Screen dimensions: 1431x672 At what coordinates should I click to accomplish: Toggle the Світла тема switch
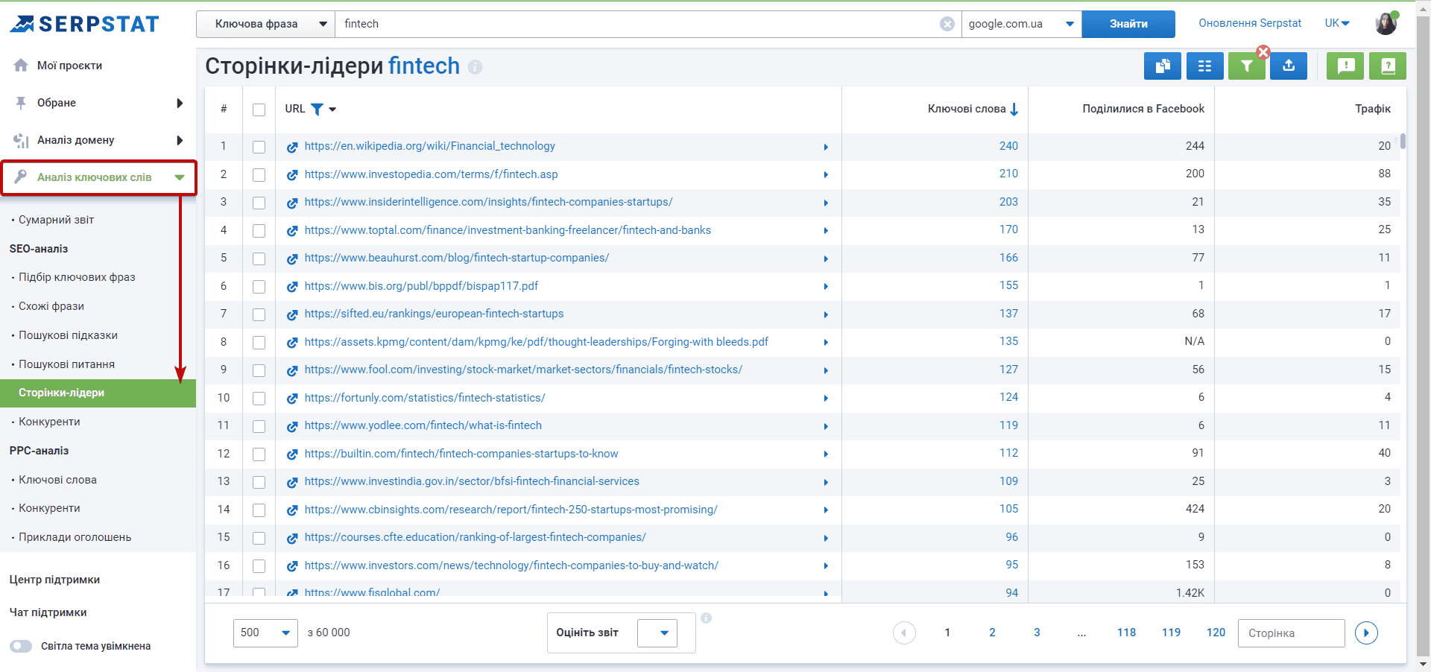21,646
